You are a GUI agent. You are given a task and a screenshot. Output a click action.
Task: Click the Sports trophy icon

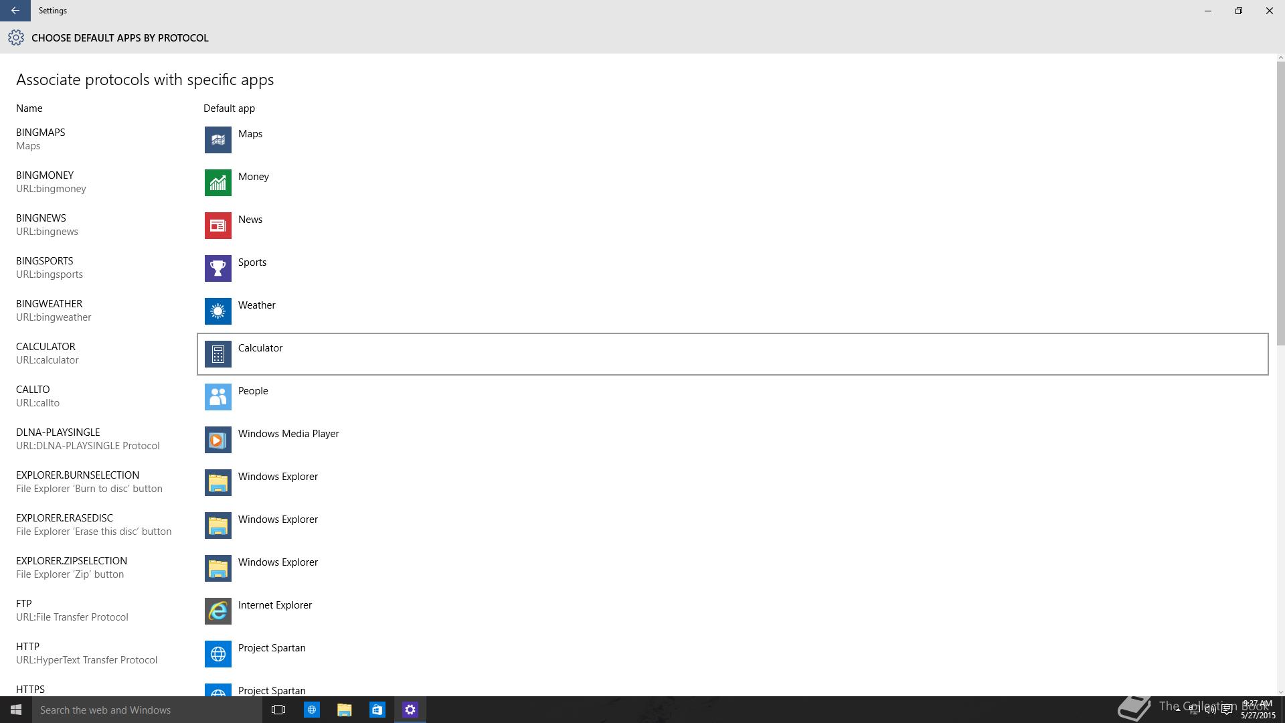point(218,268)
